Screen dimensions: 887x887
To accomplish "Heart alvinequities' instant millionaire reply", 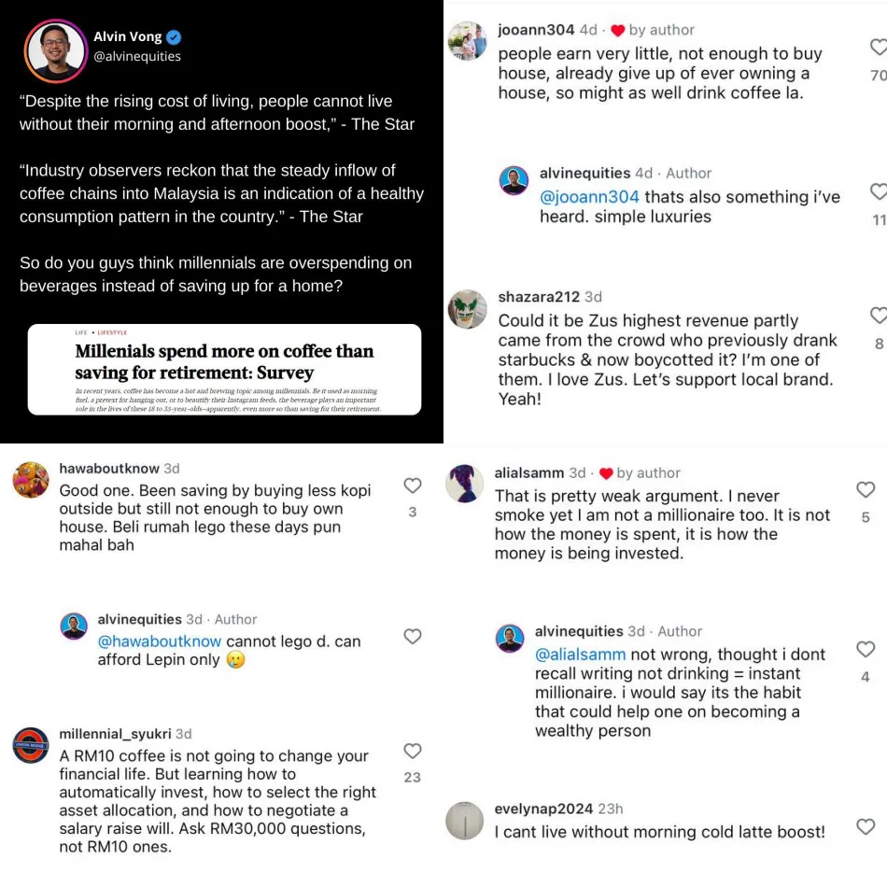I will [x=866, y=649].
